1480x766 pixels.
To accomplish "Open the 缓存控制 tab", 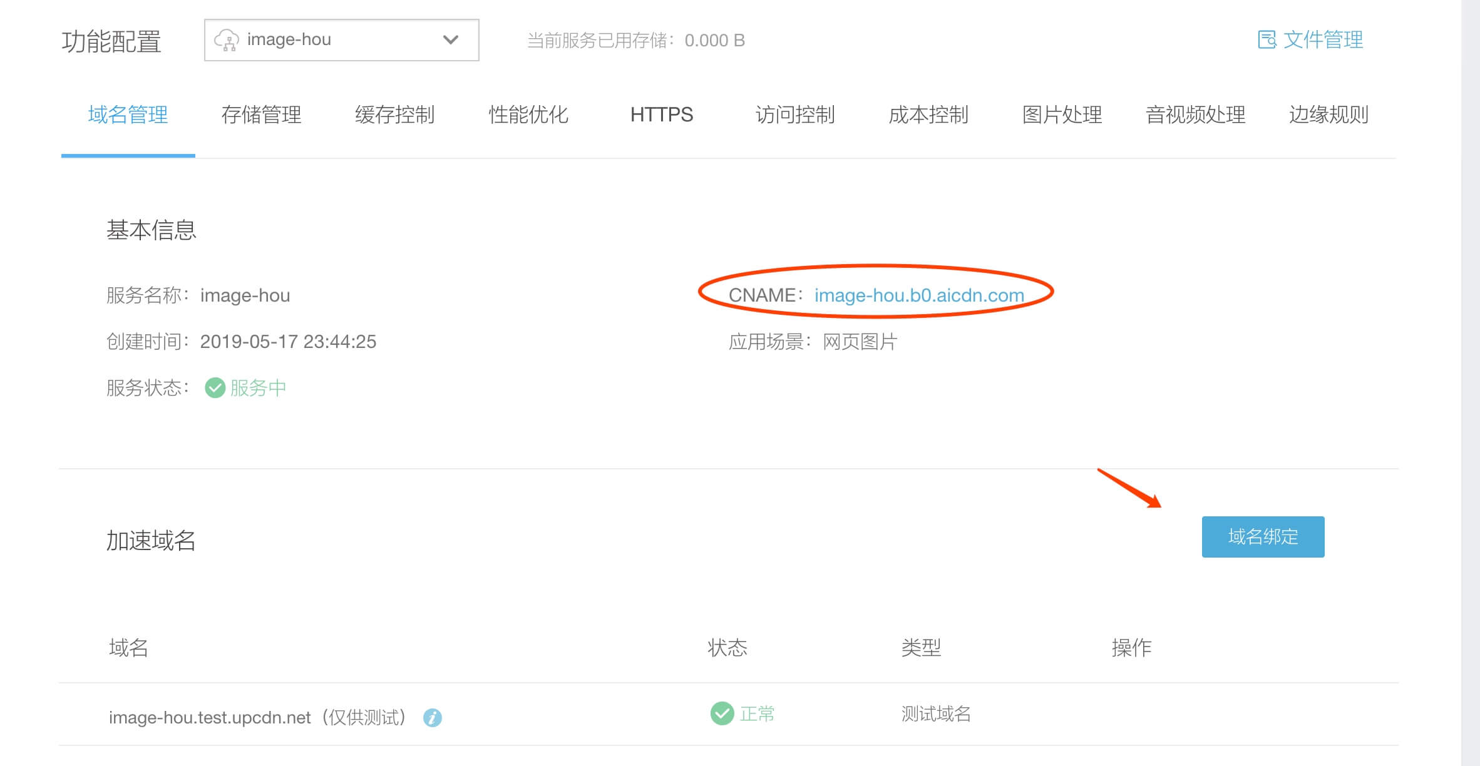I will pos(394,115).
